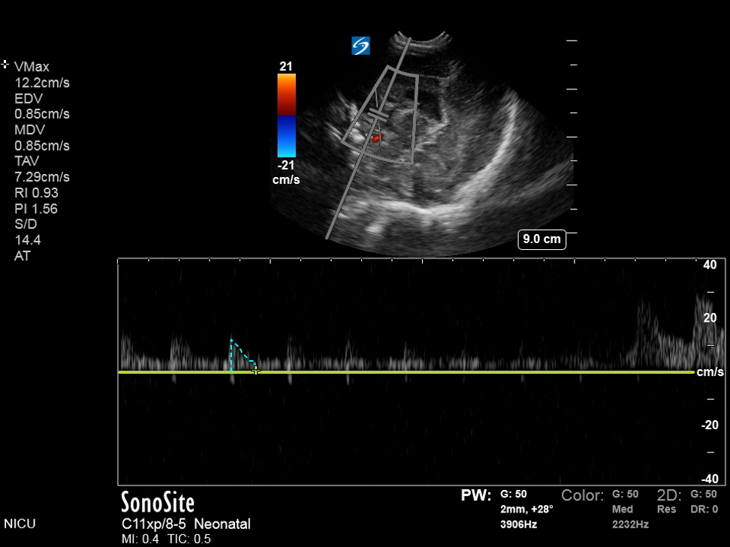This screenshot has height=547, width=730.
Task: Click the green spectral baseline
Action: [451, 372]
